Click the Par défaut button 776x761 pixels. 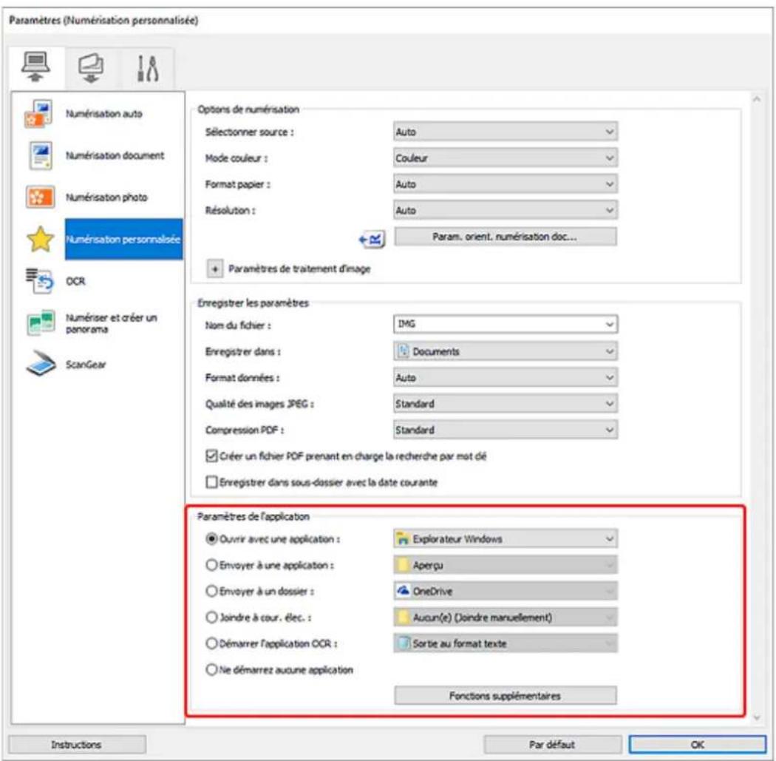[x=552, y=745]
